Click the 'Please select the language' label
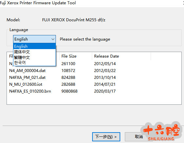 click(85, 39)
